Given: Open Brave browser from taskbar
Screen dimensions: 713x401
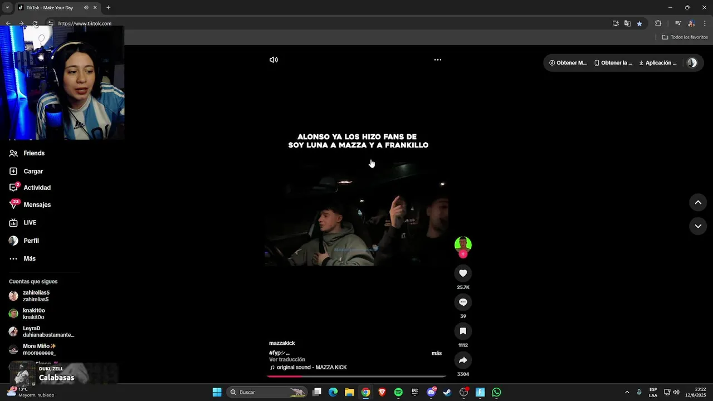Looking at the screenshot, I should click(x=382, y=392).
